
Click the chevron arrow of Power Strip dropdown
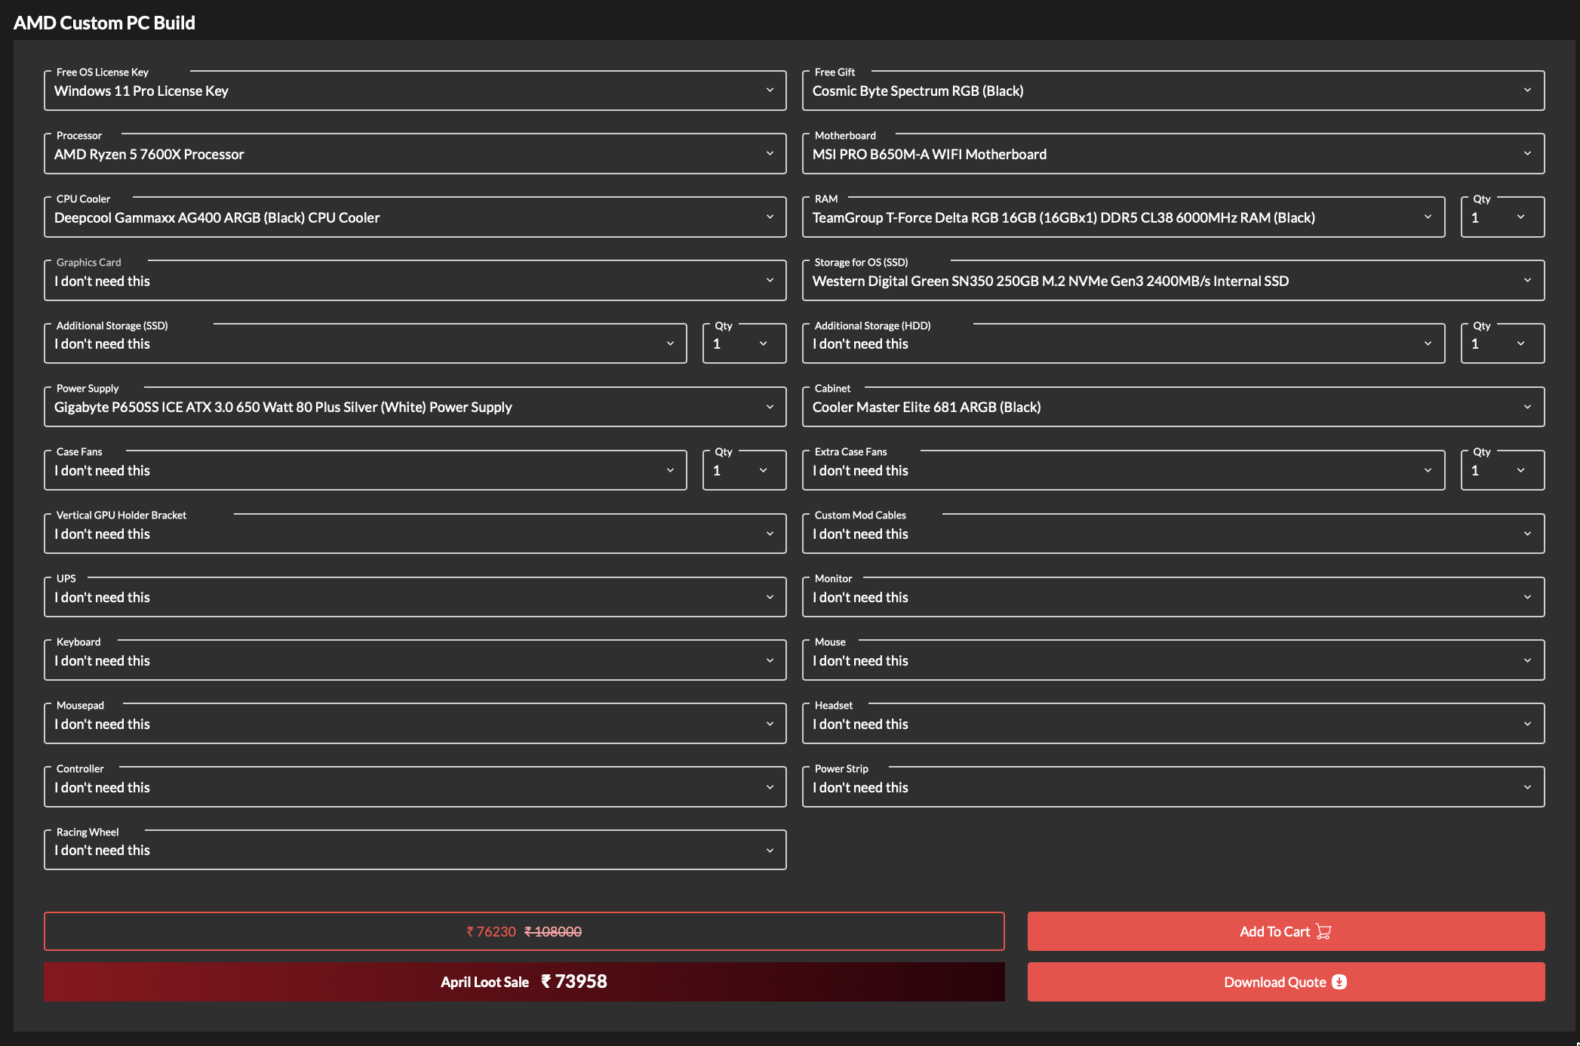tap(1527, 787)
